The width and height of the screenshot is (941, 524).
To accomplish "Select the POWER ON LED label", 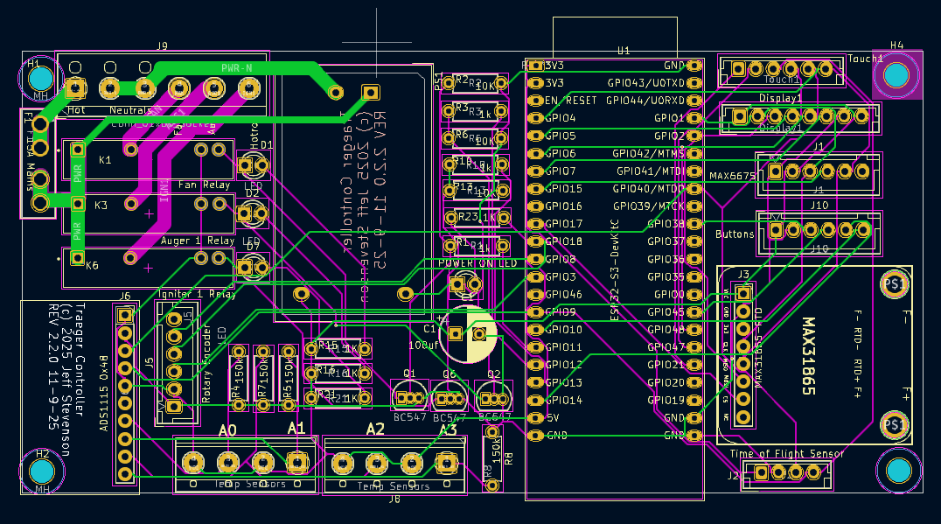I will [x=477, y=263].
